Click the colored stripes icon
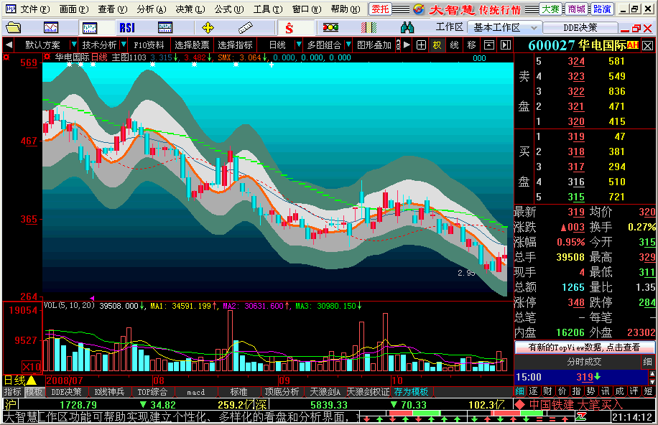The height and width of the screenshot is (425, 658). 369,28
